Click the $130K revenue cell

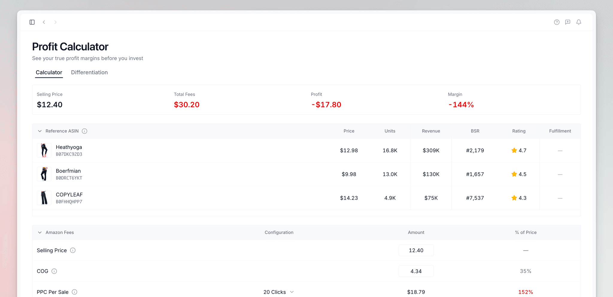(431, 174)
